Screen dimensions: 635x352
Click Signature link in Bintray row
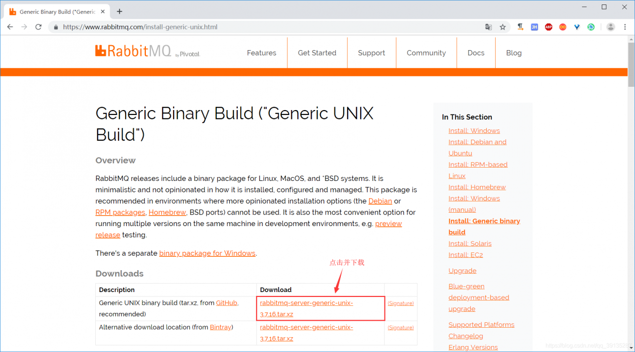tap(401, 327)
